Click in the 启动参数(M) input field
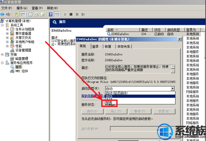 pyautogui.click(x=142, y=129)
